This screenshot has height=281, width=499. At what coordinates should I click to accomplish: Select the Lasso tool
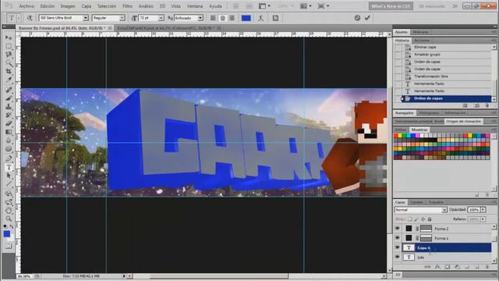pyautogui.click(x=9, y=55)
